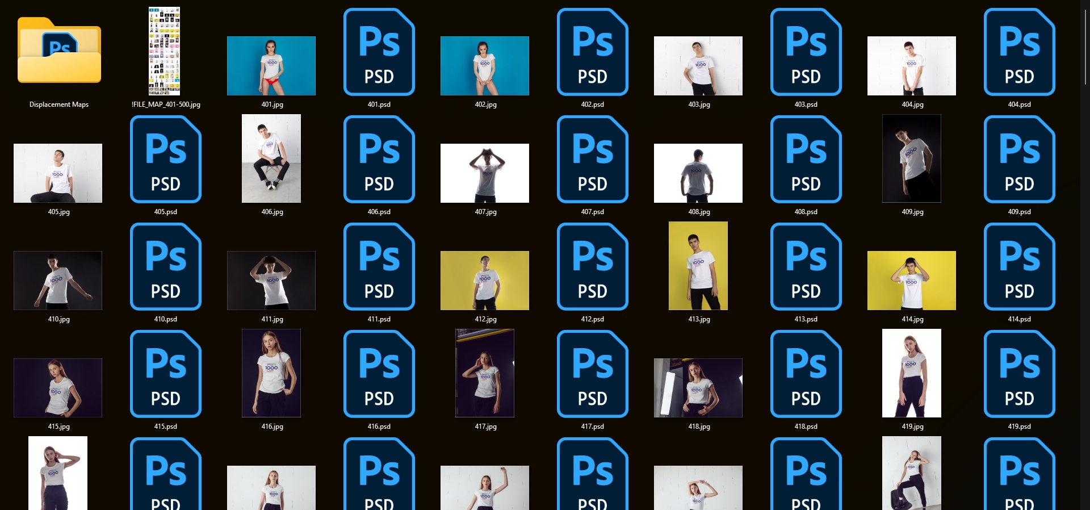Select the 401.jpg blue background photo
The height and width of the screenshot is (510, 1090).
pyautogui.click(x=271, y=66)
